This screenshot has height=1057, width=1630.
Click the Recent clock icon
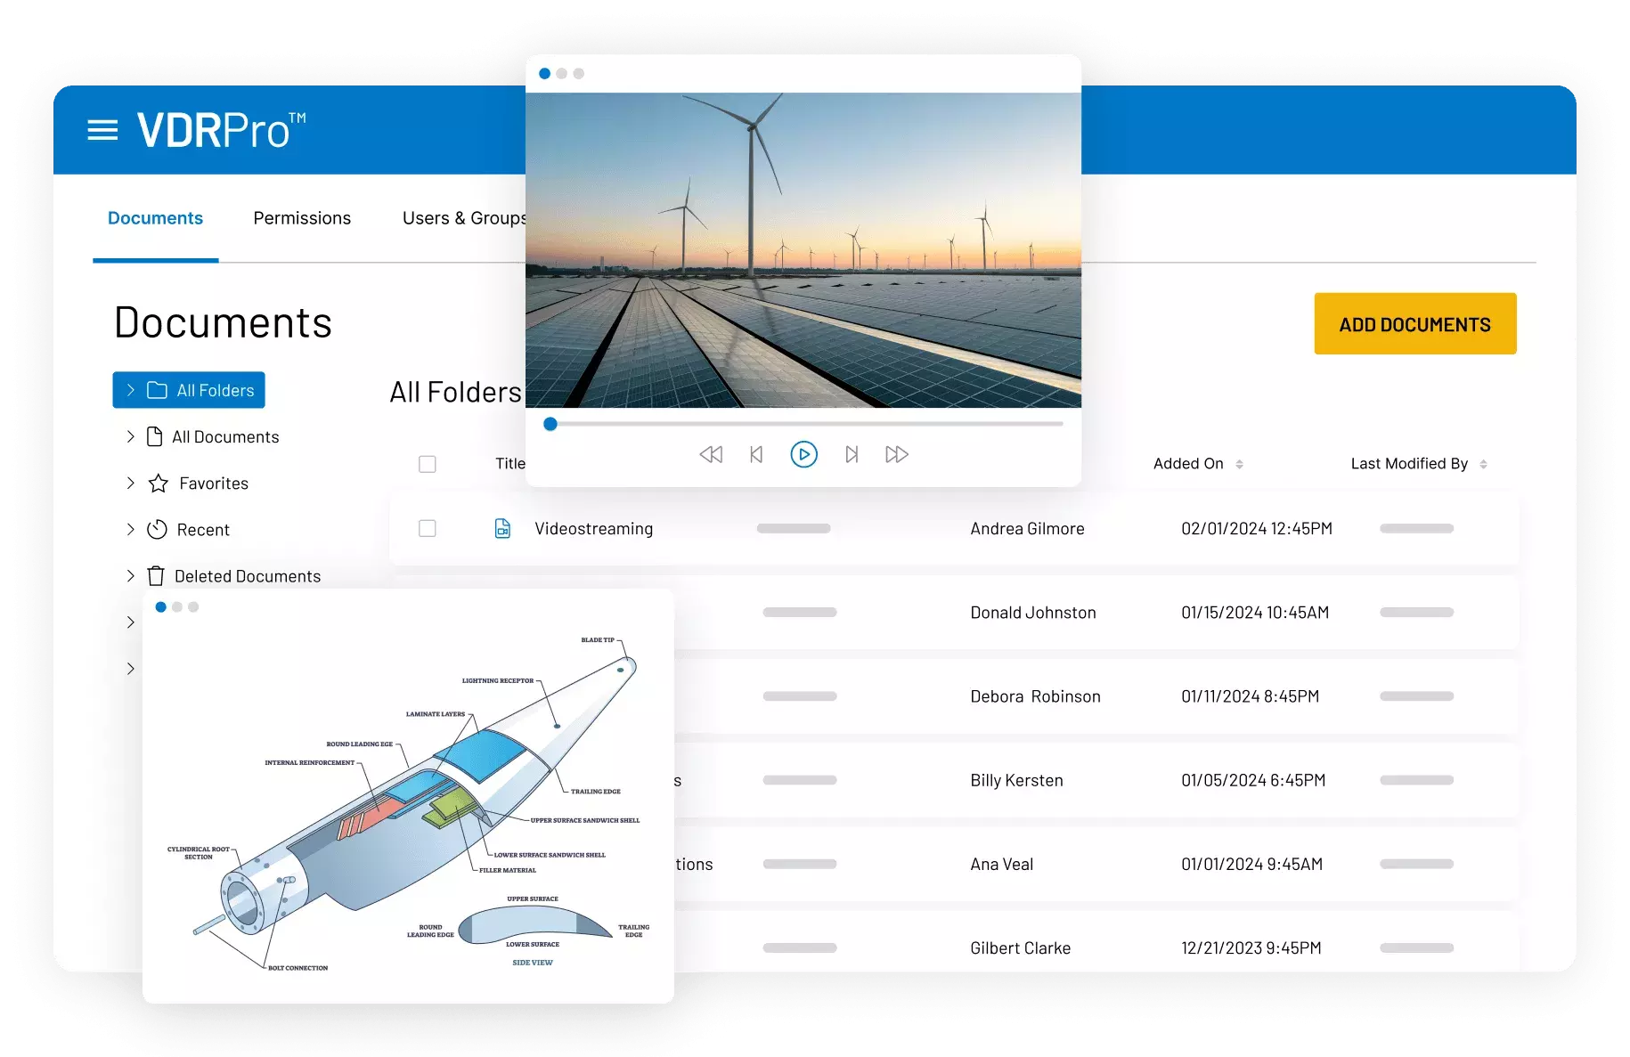click(x=157, y=530)
